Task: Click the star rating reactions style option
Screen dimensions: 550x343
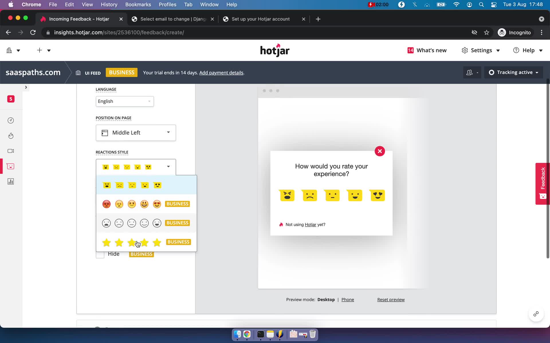Action: (x=132, y=242)
